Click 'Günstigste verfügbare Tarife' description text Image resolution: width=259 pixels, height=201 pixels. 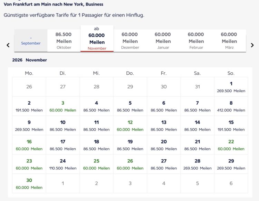point(74,15)
